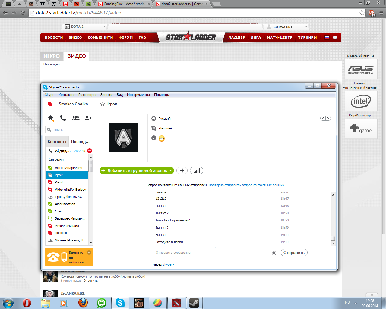Open Steam from the taskbar
386x309 pixels.
(x=194, y=303)
